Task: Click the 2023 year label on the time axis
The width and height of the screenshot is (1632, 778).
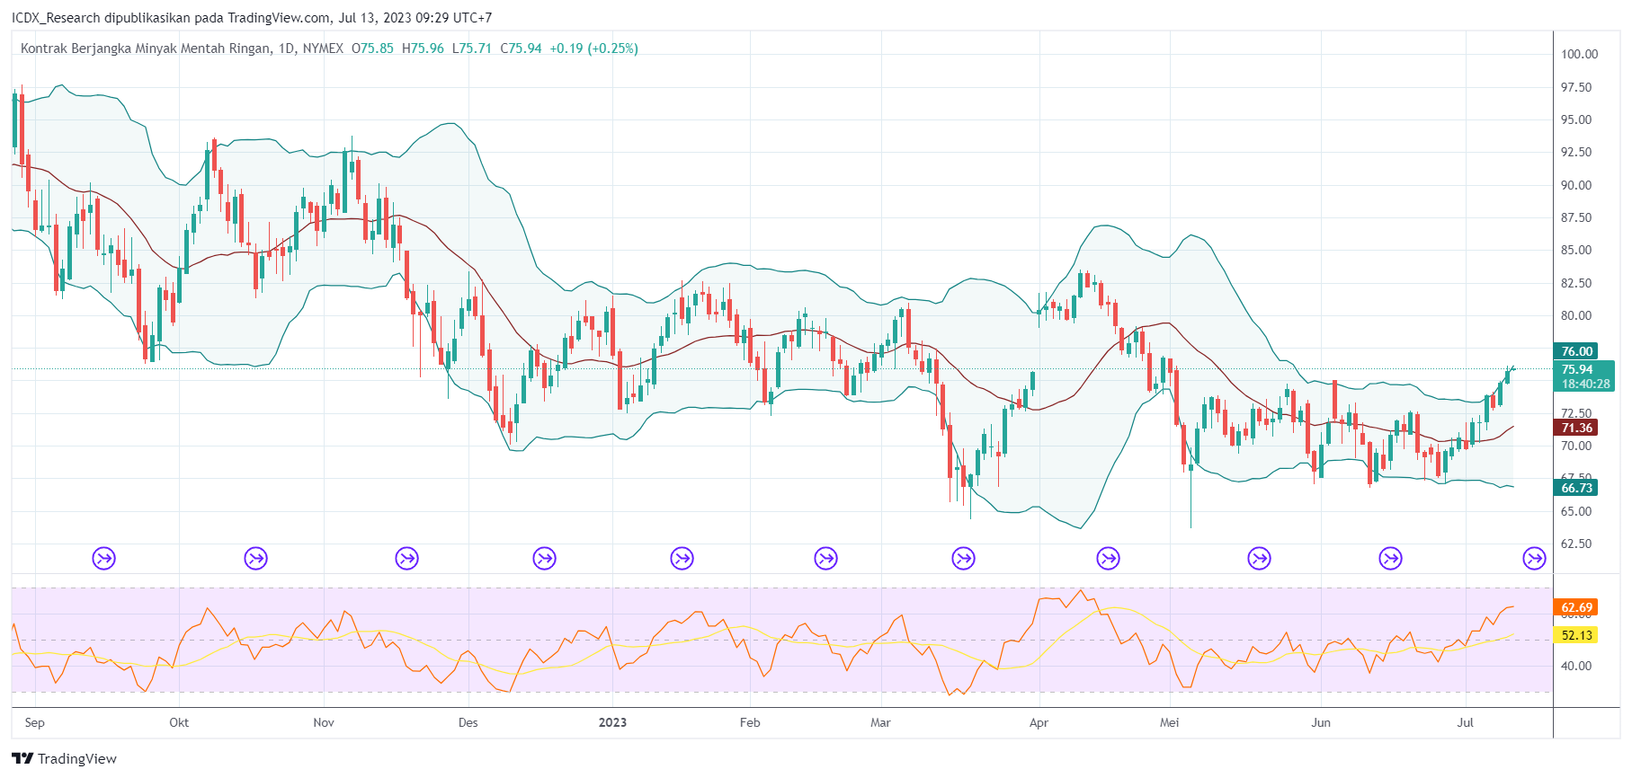Action: click(x=612, y=722)
